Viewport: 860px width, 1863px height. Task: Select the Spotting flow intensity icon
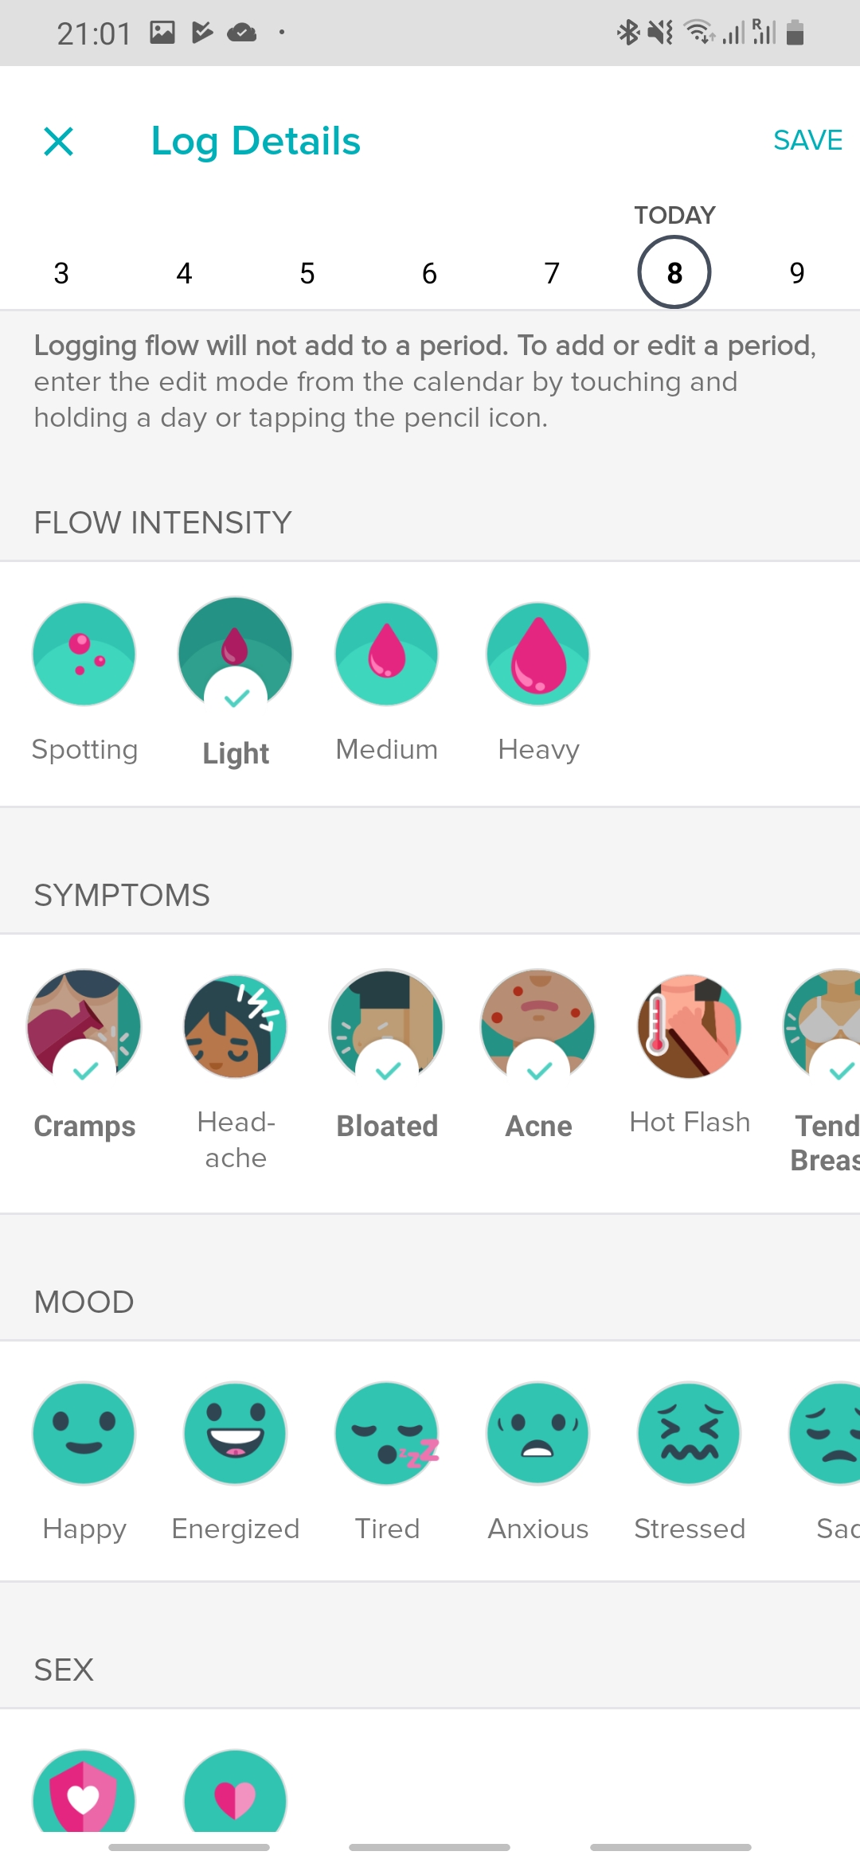pyautogui.click(x=84, y=654)
